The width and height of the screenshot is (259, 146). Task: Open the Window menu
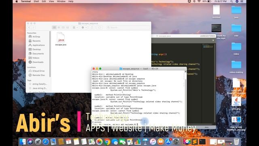[x=61, y=1]
